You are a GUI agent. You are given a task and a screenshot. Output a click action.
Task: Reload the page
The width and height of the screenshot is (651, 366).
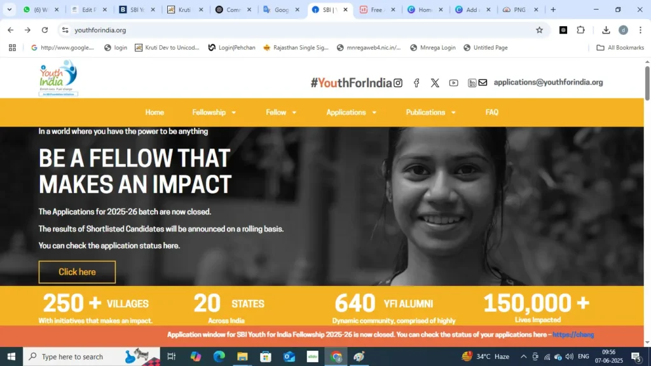[x=45, y=30]
